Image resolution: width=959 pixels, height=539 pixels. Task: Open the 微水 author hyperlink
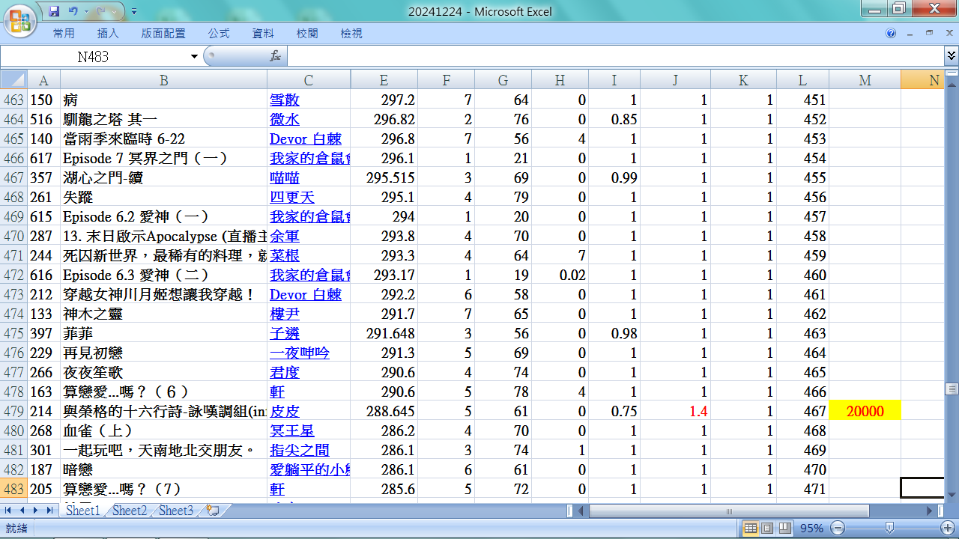tap(285, 119)
